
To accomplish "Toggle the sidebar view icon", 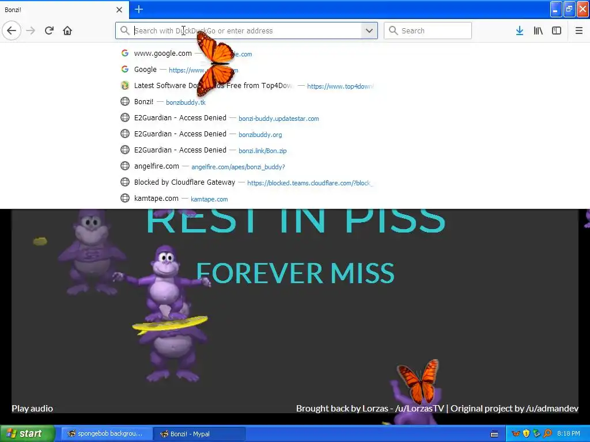I will pyautogui.click(x=557, y=31).
